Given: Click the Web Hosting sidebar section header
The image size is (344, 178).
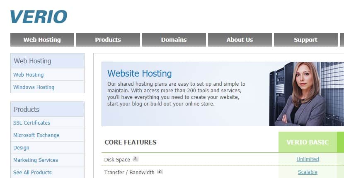Looking at the screenshot, I should pos(47,61).
